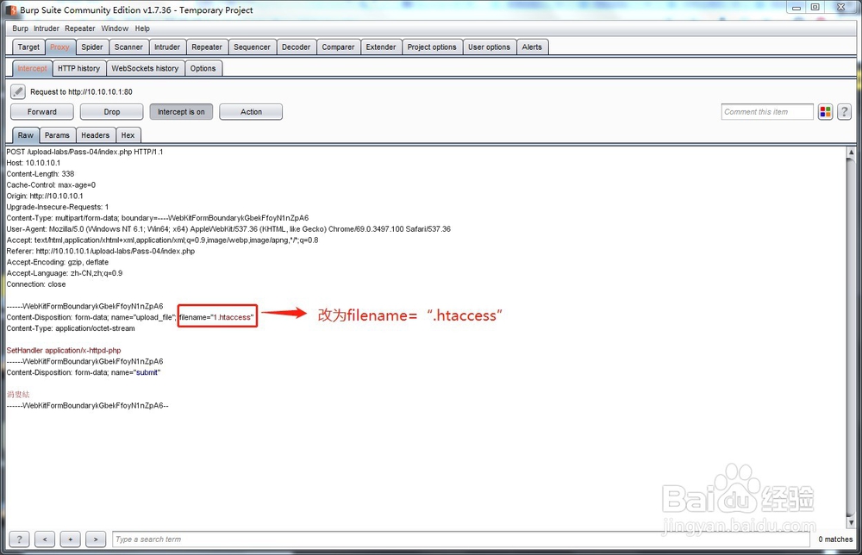Switch to the Target tab
The height and width of the screenshot is (555, 862).
tap(28, 47)
